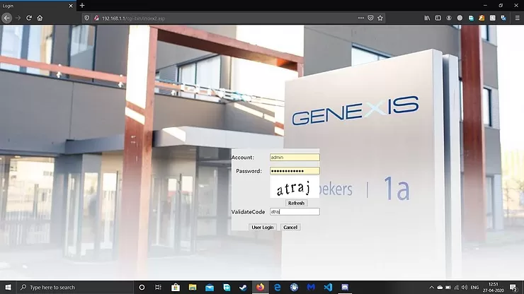Open tracking protection shield in address bar
The width and height of the screenshot is (524, 294).
[86, 18]
